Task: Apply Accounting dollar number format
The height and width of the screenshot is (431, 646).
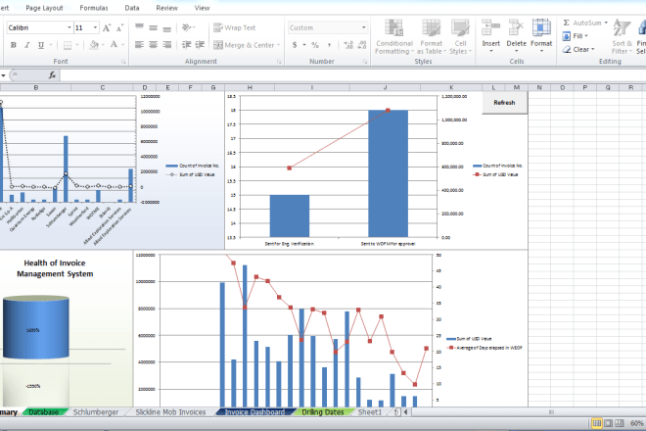Action: 295,44
